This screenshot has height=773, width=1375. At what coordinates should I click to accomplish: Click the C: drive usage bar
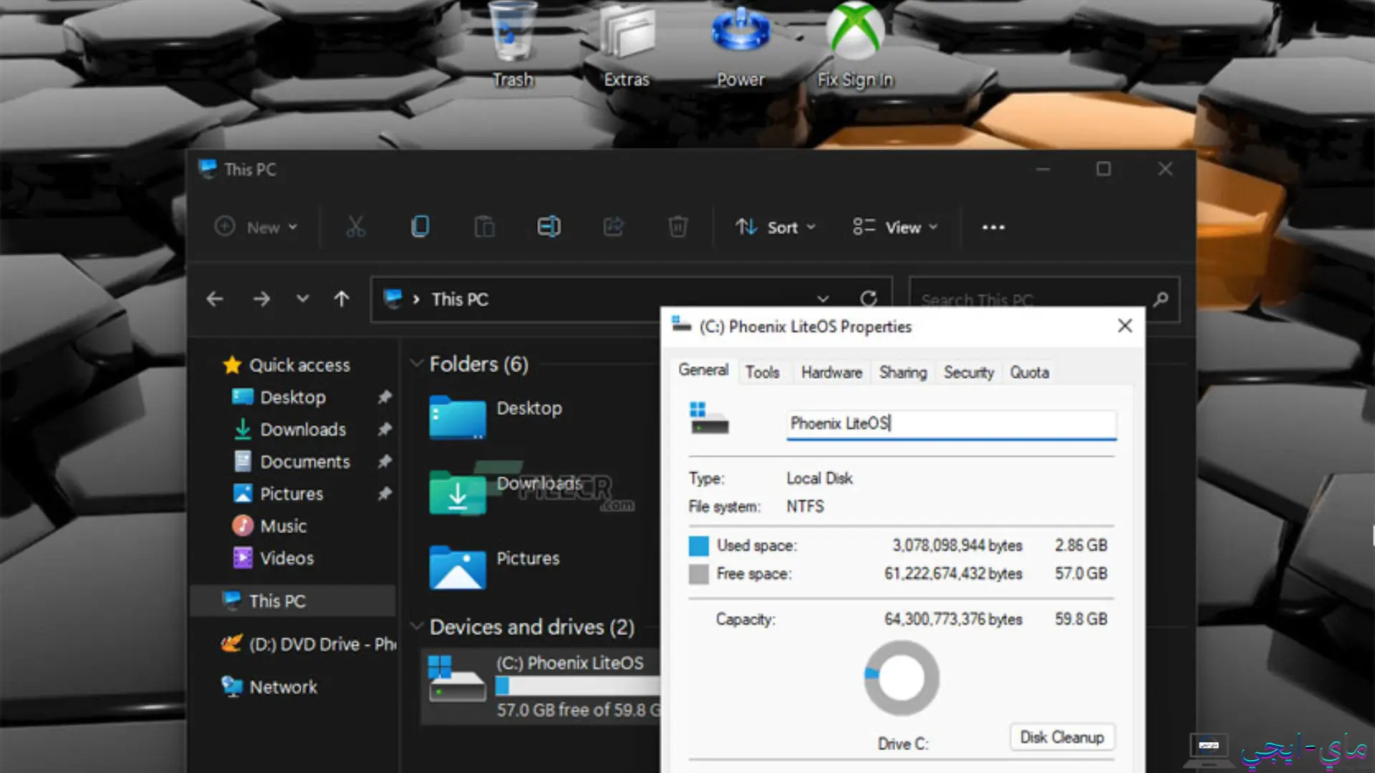[x=577, y=686]
